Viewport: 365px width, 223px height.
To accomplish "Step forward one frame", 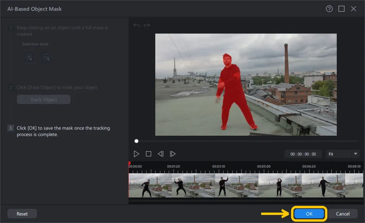I will click(173, 154).
